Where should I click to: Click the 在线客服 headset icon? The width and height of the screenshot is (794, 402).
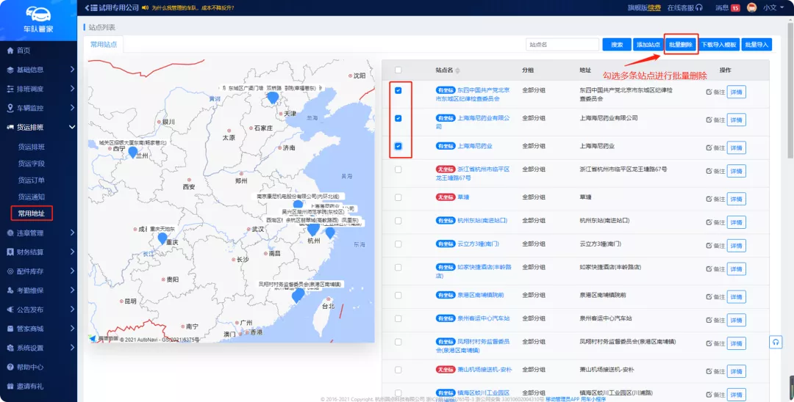click(699, 7)
